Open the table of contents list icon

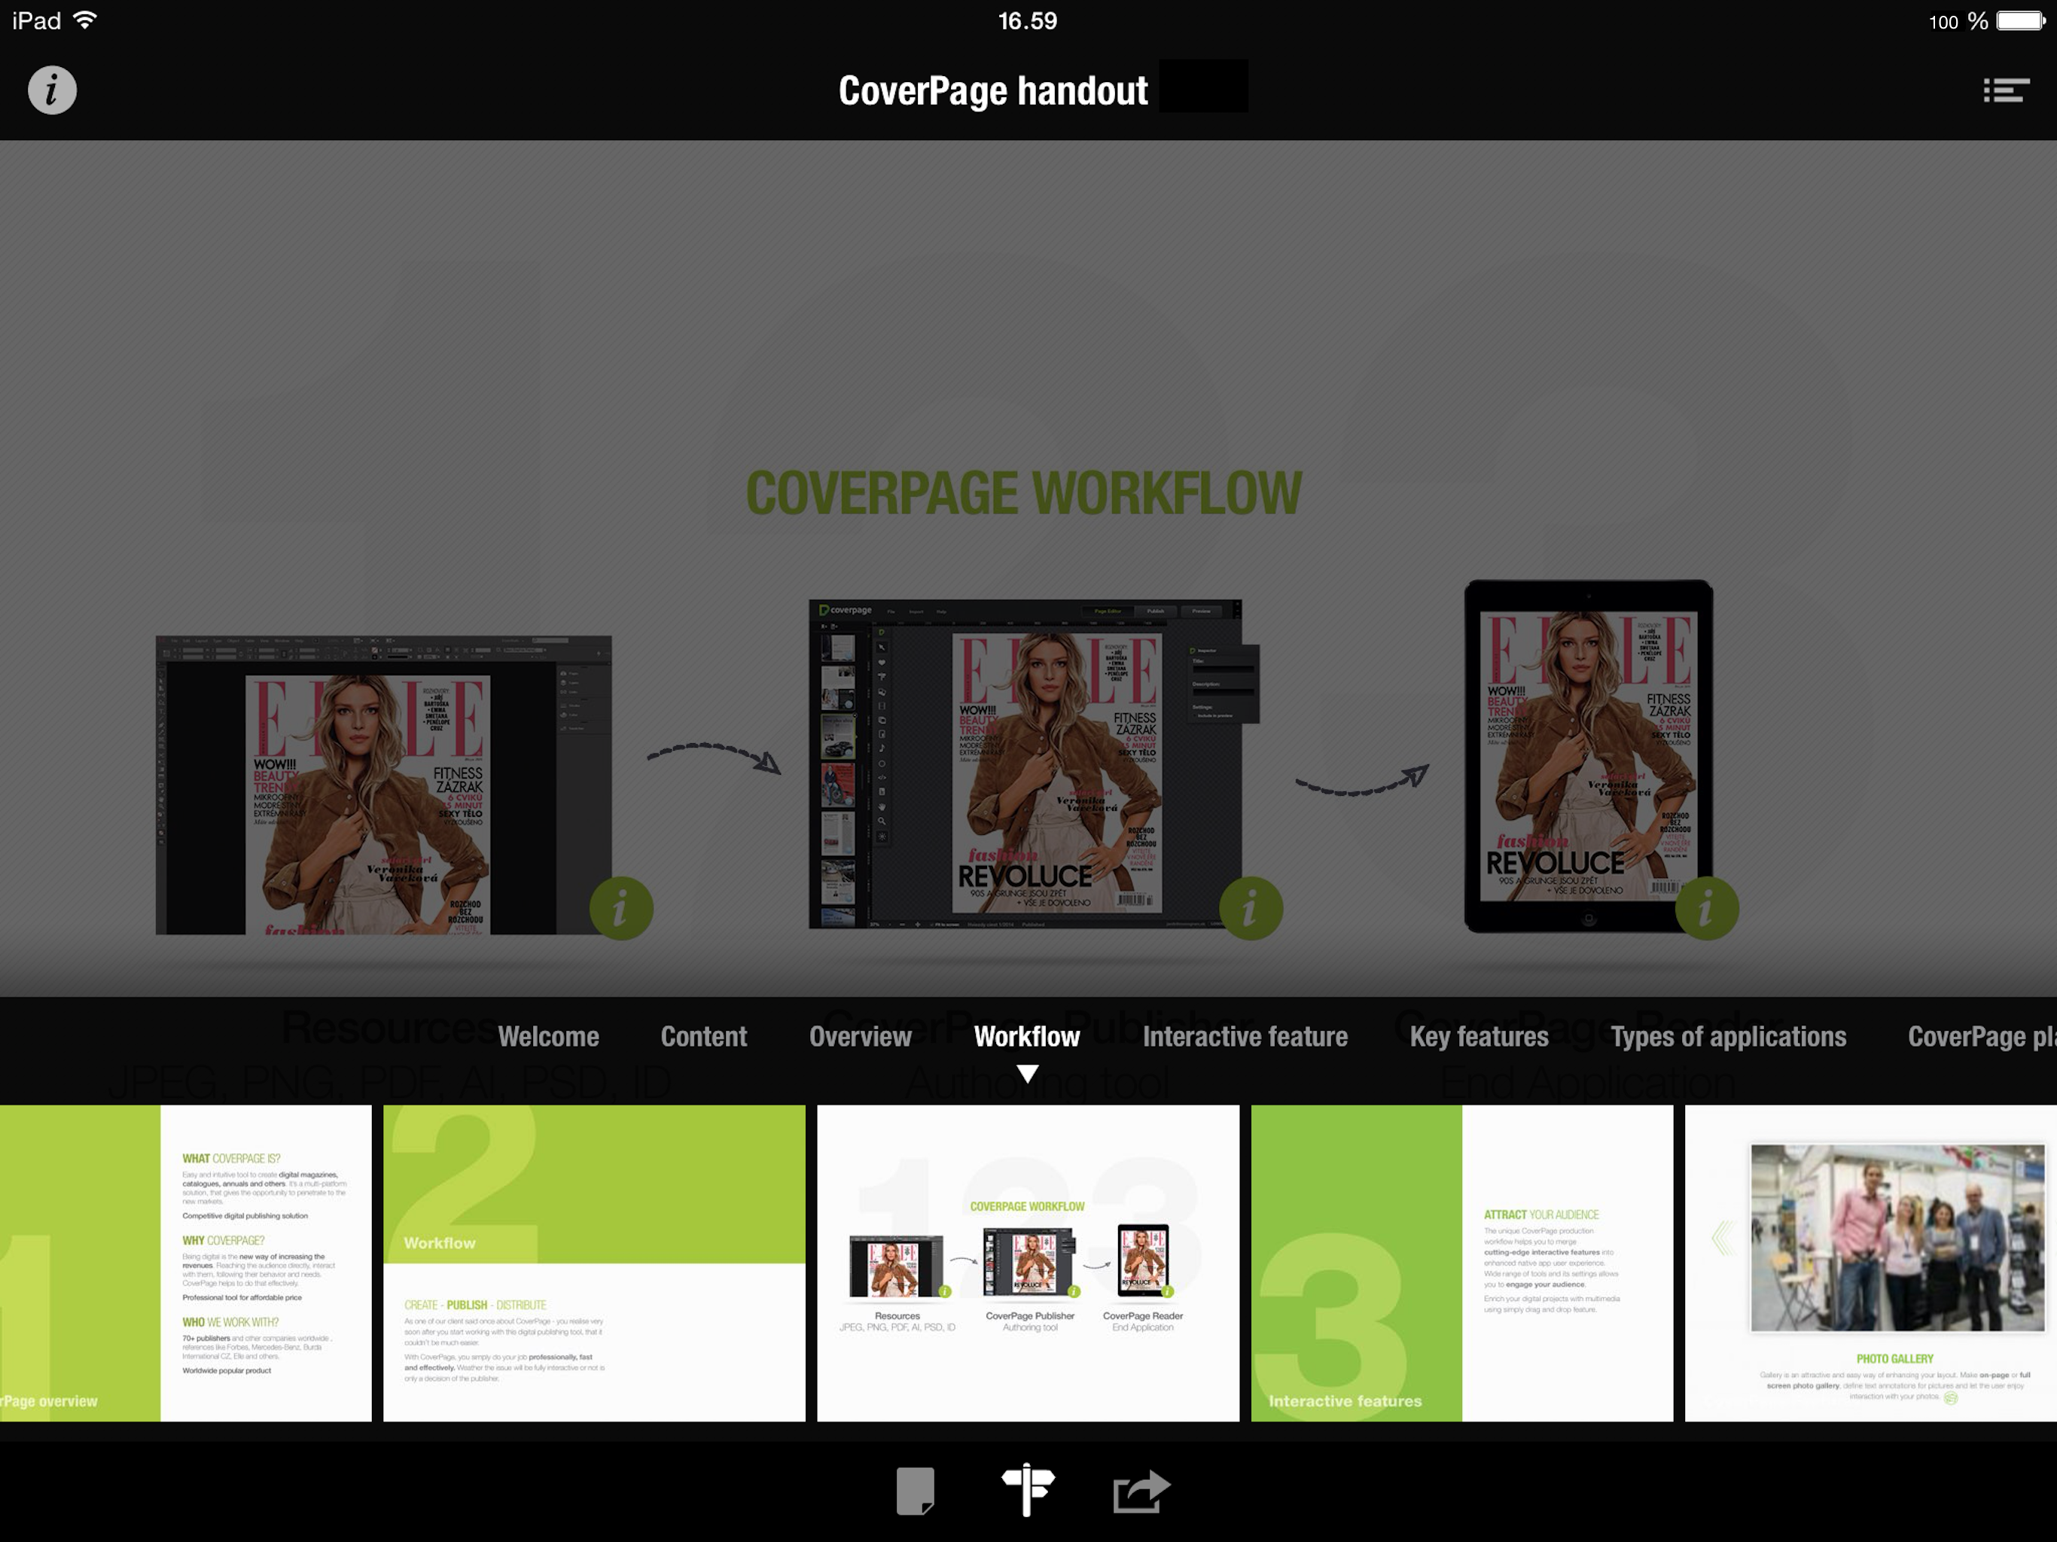tap(2006, 90)
